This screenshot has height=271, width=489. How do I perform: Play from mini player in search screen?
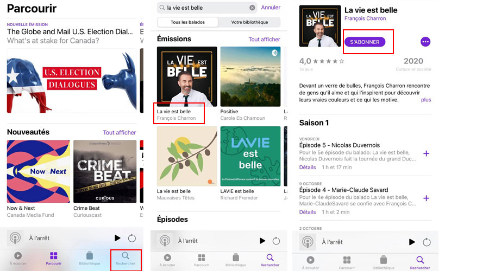(262, 241)
